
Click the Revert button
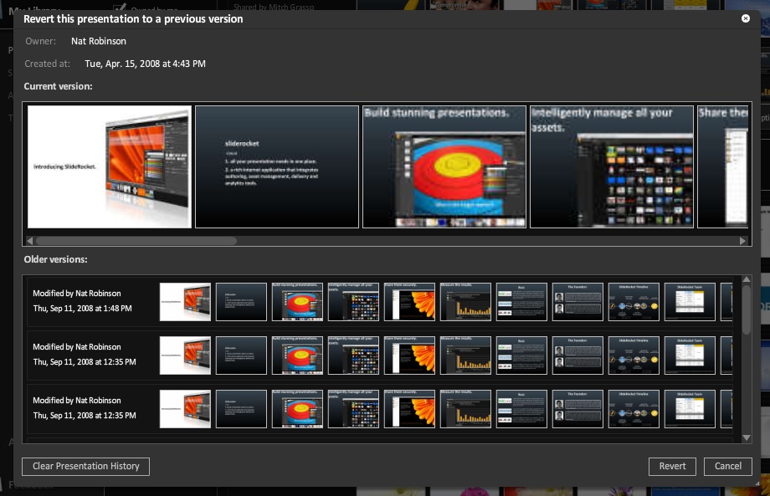pyautogui.click(x=672, y=466)
